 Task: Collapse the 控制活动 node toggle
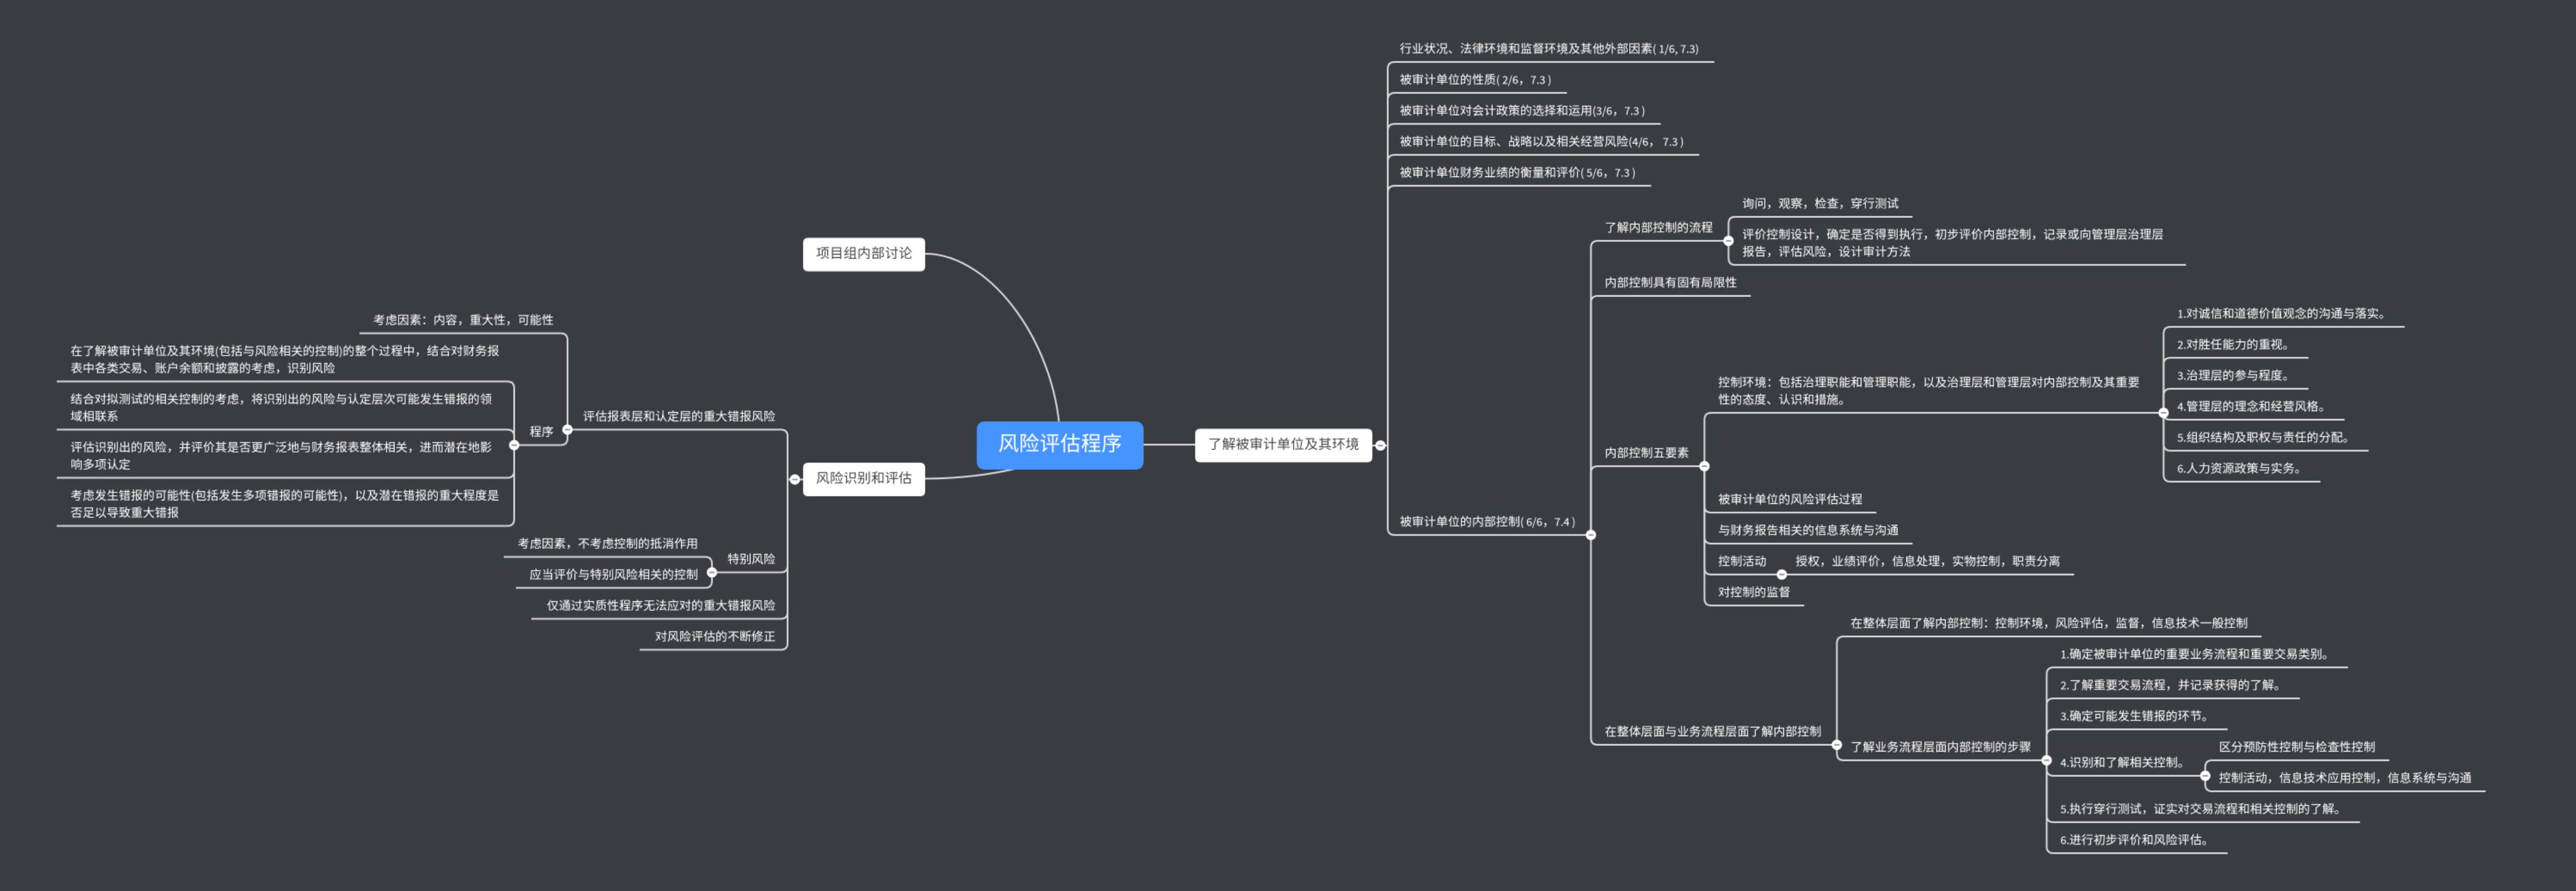tap(1781, 575)
